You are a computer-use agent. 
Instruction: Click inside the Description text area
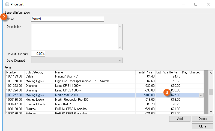tap(74, 37)
